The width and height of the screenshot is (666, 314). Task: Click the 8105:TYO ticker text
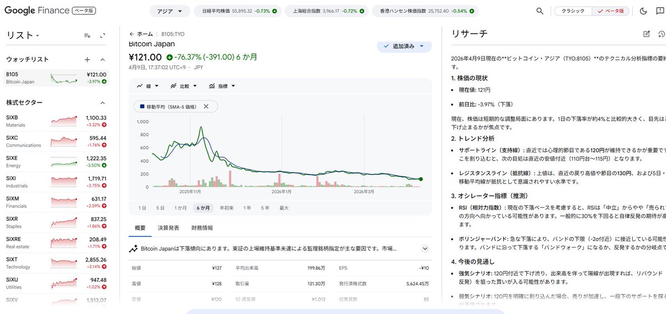pyautogui.click(x=173, y=34)
